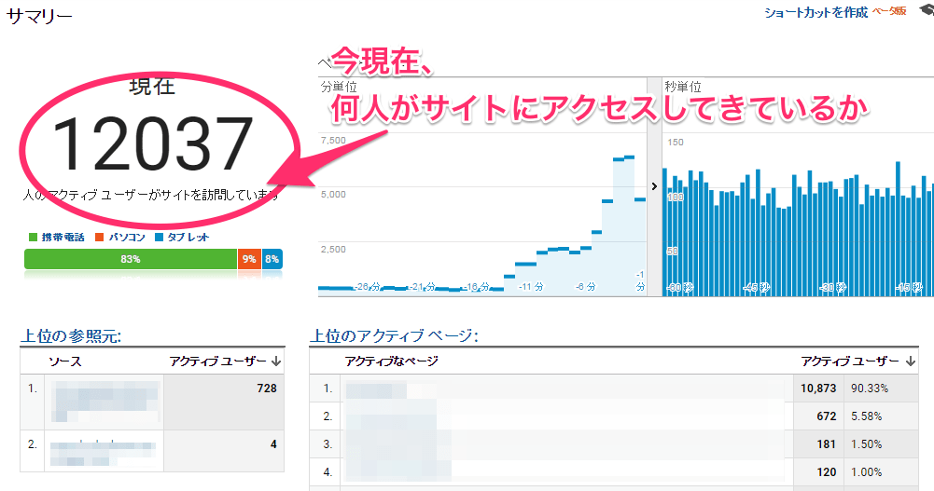
Task: Click the ソース column header
Action: point(66,361)
